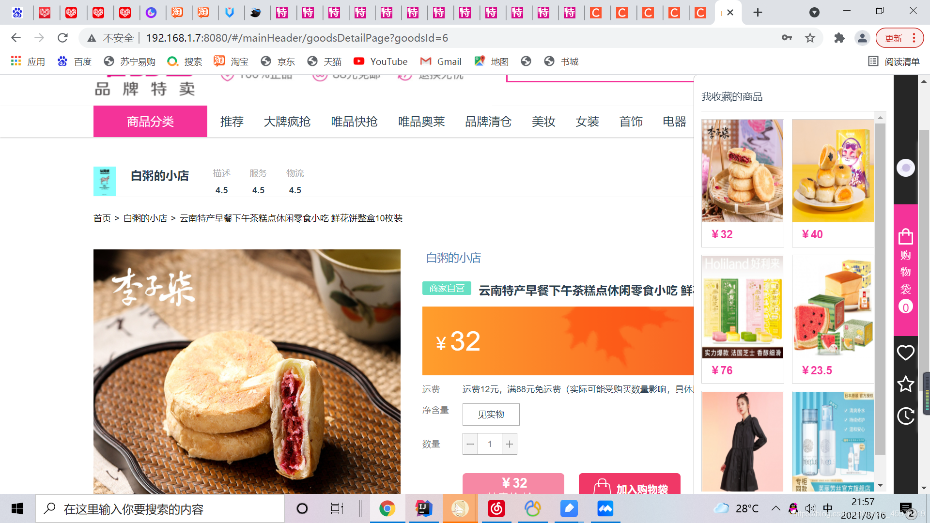Click the password key icon in address bar
Viewport: 930px width, 523px height.
click(x=787, y=37)
